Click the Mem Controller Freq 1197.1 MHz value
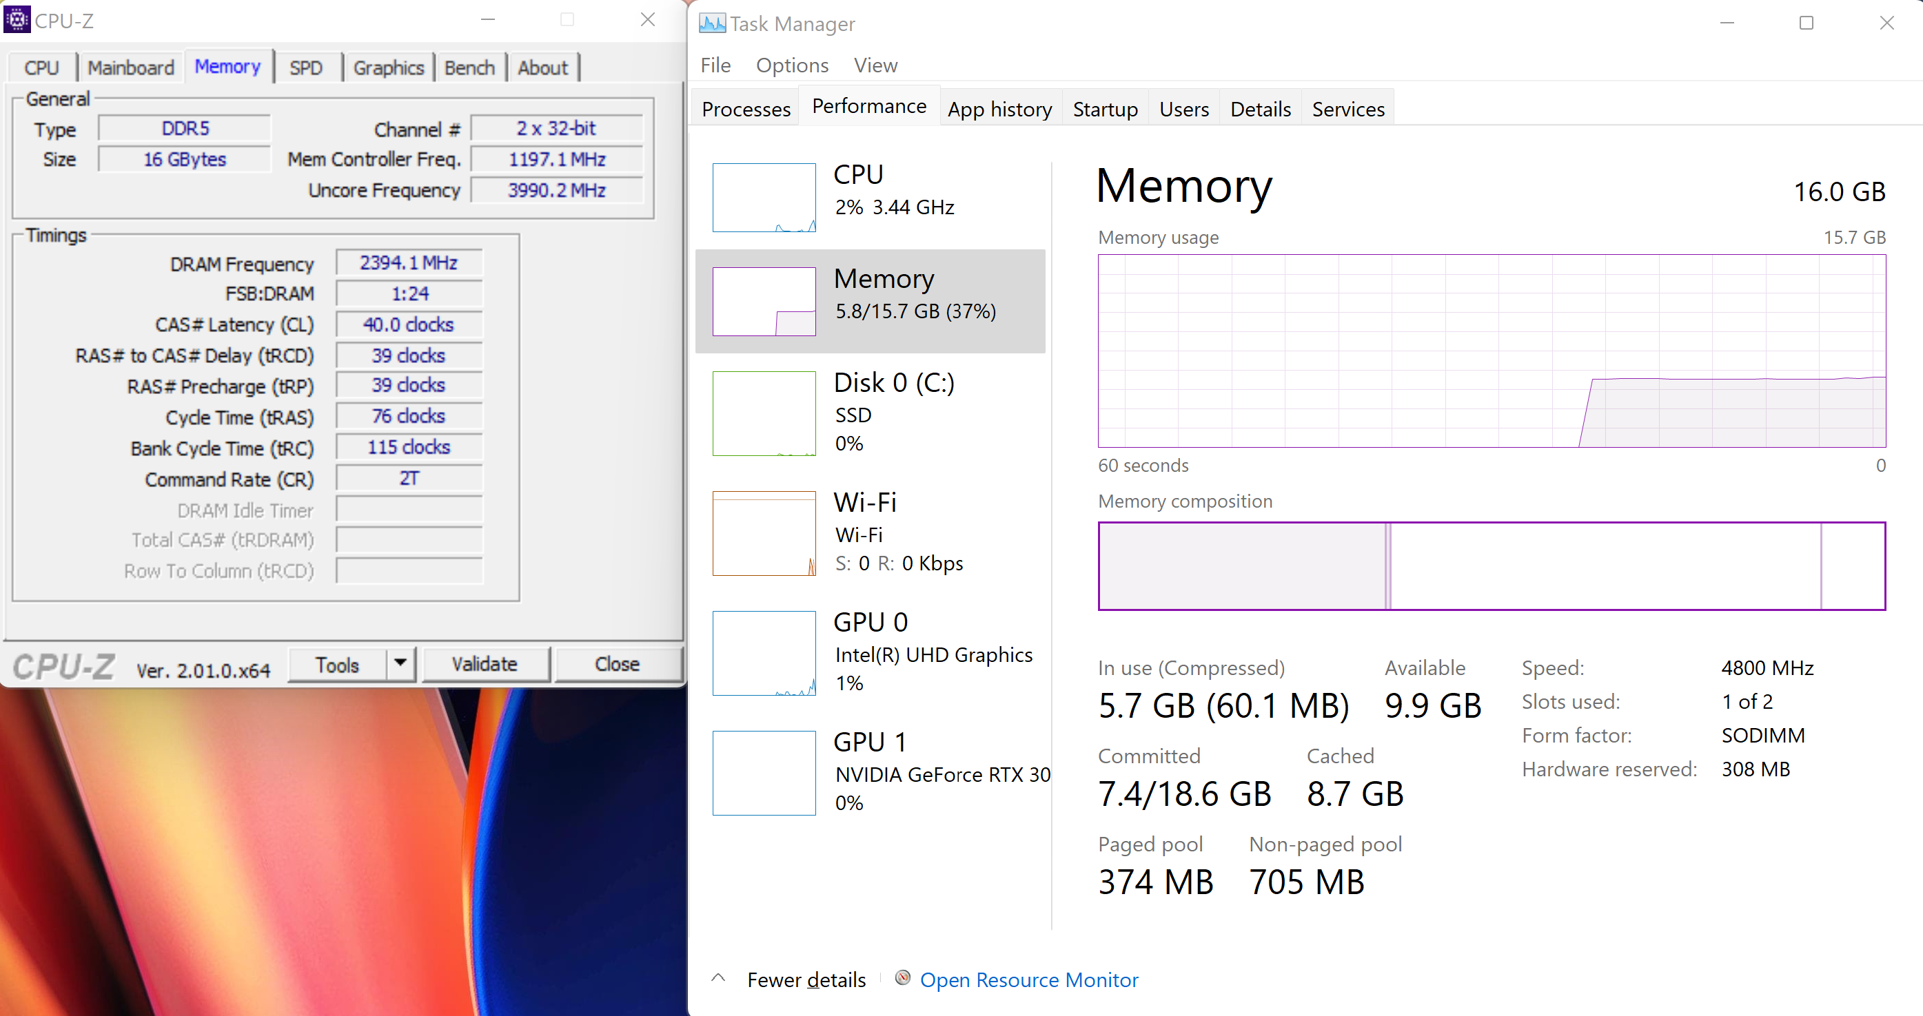Image resolution: width=1923 pixels, height=1016 pixels. tap(556, 159)
